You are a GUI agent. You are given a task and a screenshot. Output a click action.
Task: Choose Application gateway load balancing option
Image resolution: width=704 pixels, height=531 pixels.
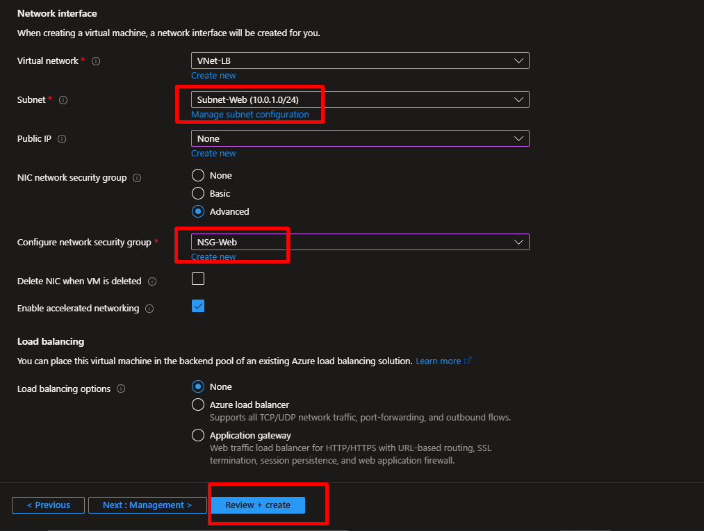click(198, 436)
